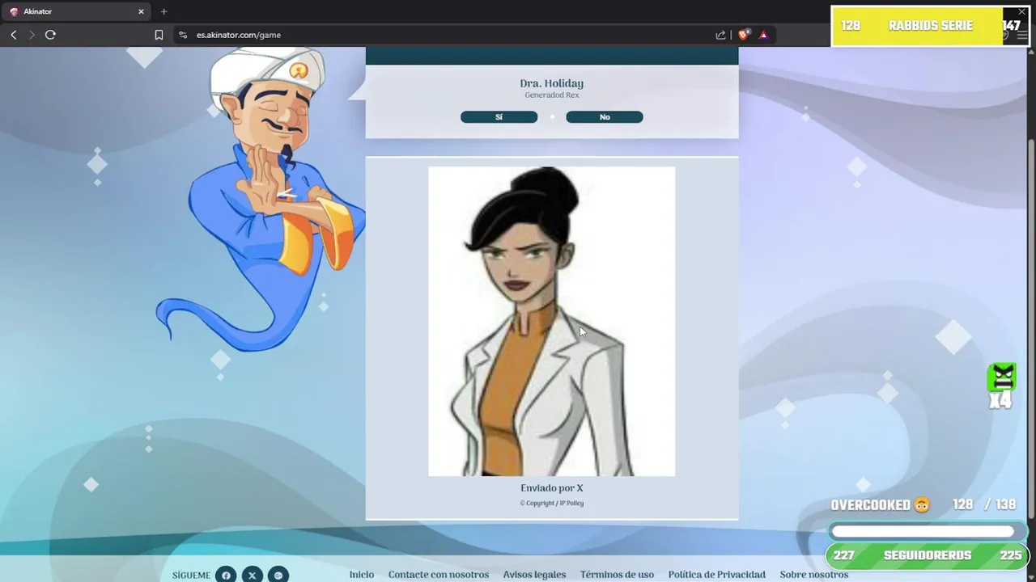Click the Dra. Holiday name text
This screenshot has height=582, width=1036.
(551, 83)
